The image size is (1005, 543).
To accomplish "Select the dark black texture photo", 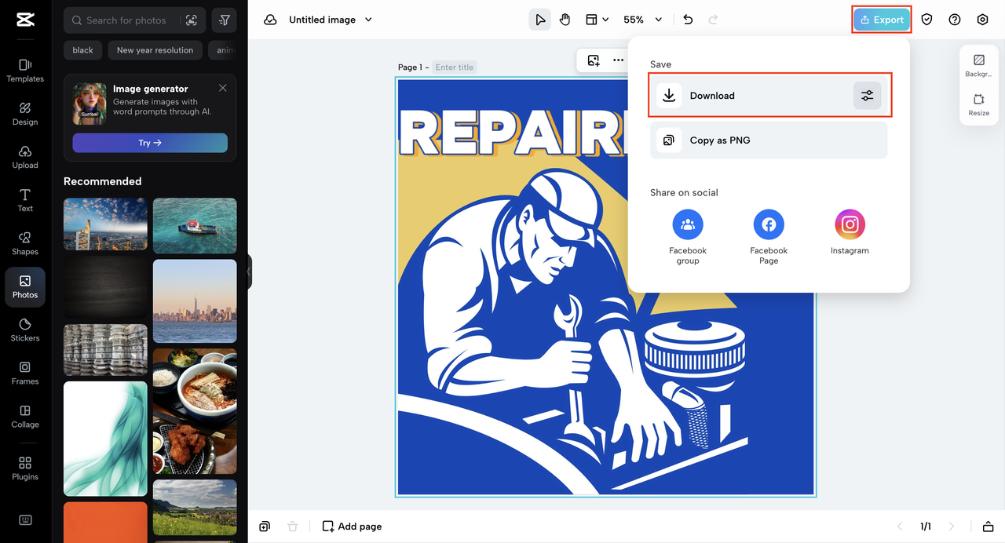I will click(105, 288).
